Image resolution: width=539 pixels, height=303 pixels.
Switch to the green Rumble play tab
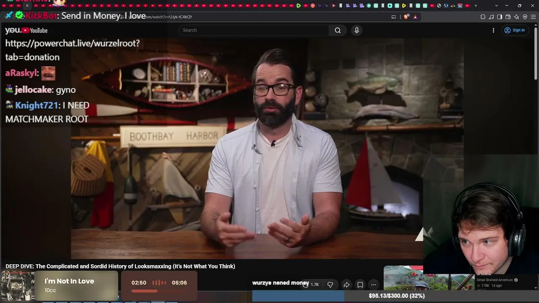point(299,5)
